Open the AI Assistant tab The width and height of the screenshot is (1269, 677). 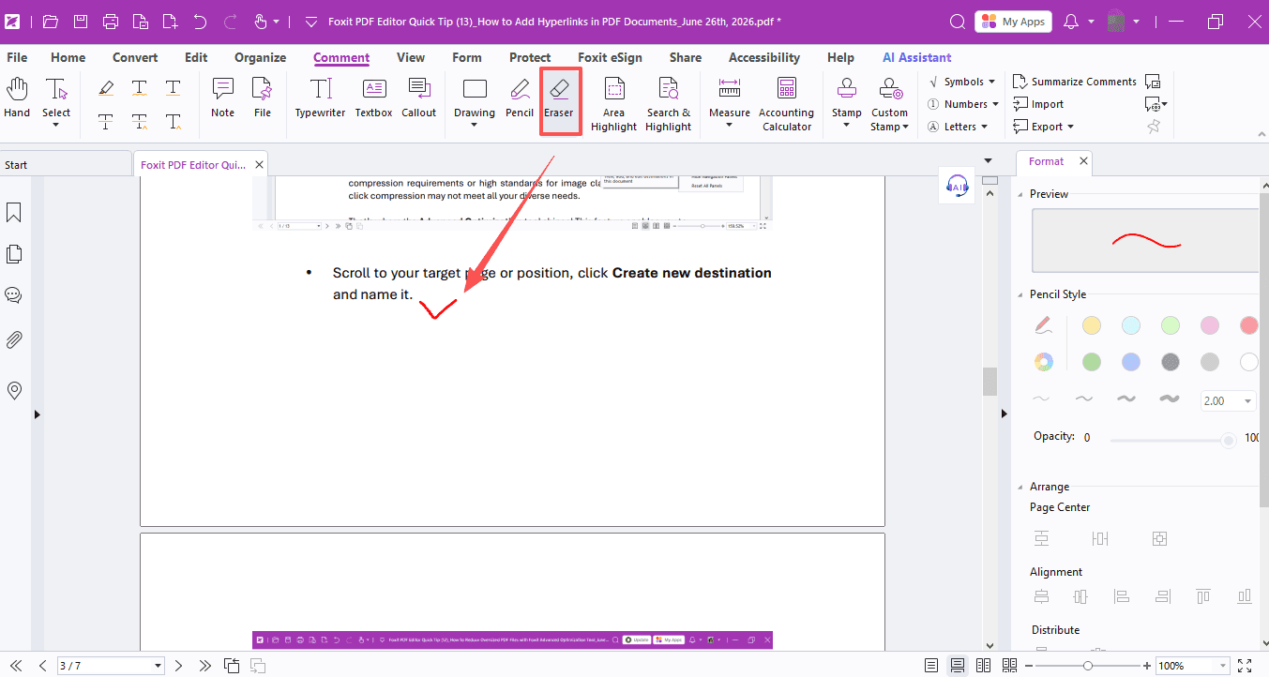pyautogui.click(x=917, y=57)
